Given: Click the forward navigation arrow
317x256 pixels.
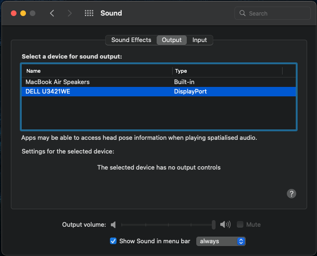Looking at the screenshot, I should pyautogui.click(x=70, y=13).
